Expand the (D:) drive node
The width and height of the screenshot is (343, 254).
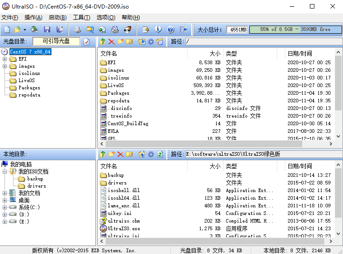tap(4, 215)
